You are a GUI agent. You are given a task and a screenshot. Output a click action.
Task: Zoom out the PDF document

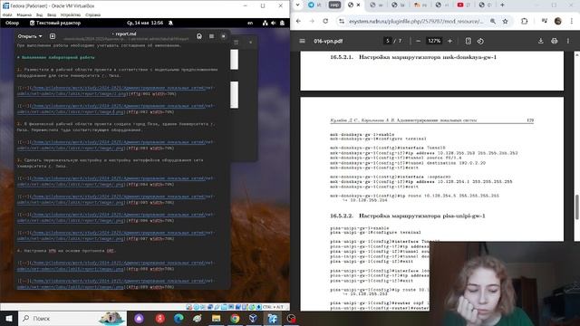[x=418, y=41]
